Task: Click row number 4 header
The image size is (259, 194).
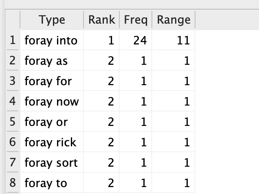Action: tap(13, 101)
